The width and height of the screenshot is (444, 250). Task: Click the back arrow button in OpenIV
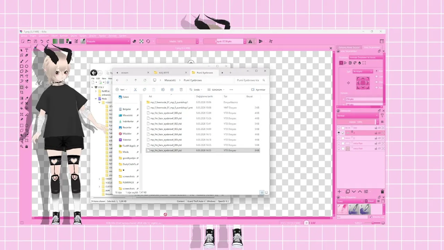pyautogui.click(x=93, y=73)
